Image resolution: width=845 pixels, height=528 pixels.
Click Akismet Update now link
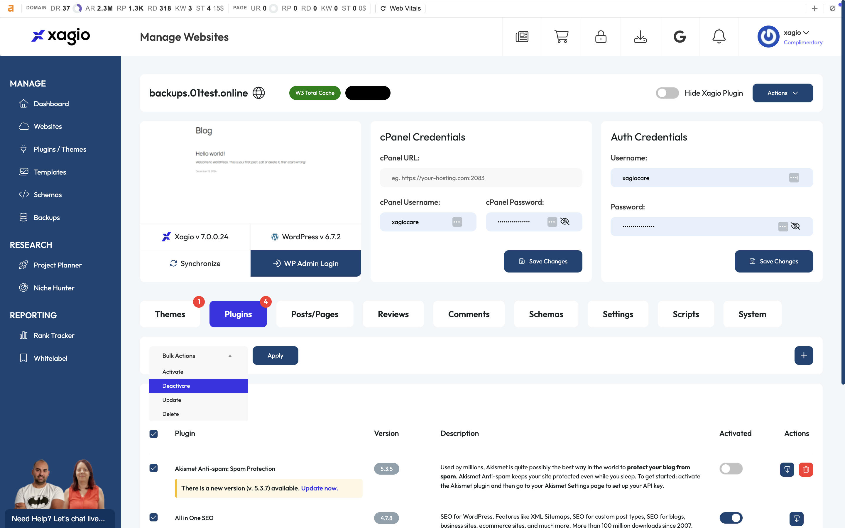coord(319,488)
